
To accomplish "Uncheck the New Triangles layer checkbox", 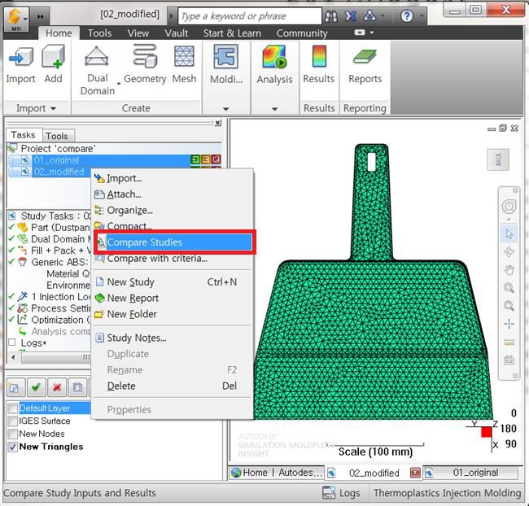I will (13, 447).
